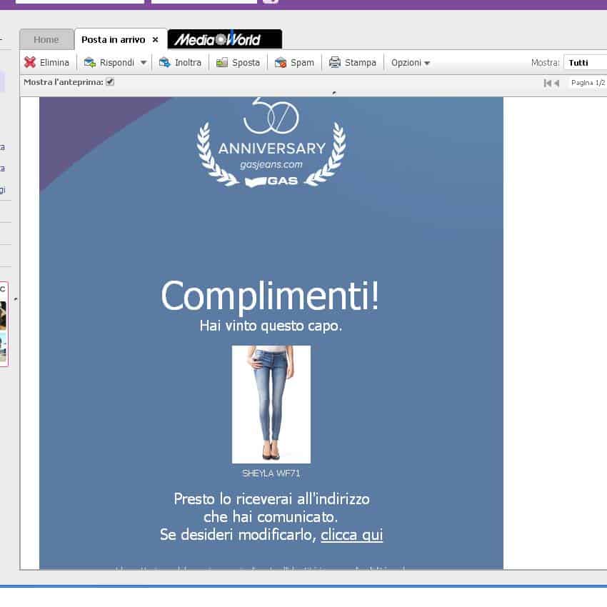This screenshot has width=607, height=607.
Task: Click the SHEYLA WF71 jeans image
Action: point(271,404)
